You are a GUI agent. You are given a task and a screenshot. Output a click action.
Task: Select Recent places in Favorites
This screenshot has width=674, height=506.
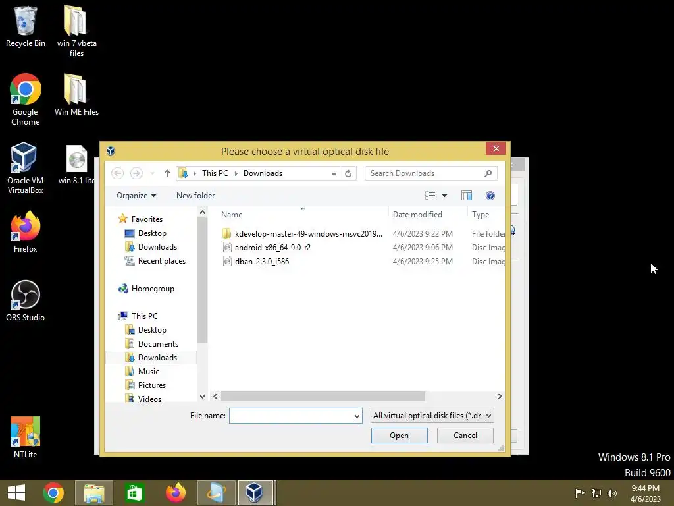155,261
